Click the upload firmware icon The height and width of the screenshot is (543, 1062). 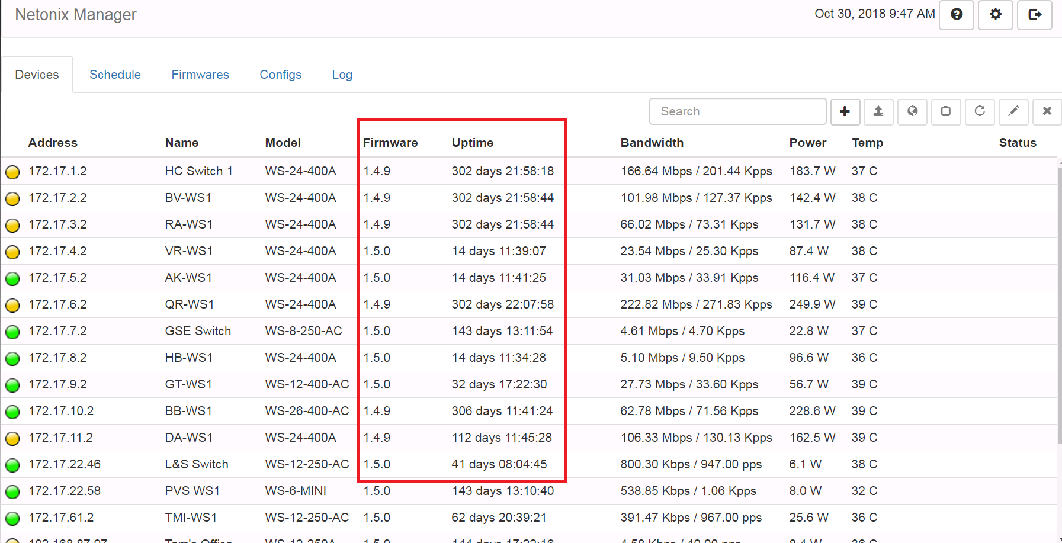pyautogui.click(x=878, y=111)
